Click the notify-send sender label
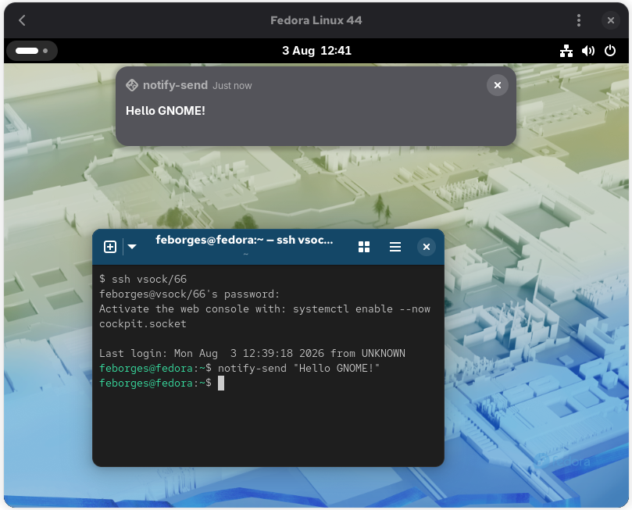The width and height of the screenshot is (632, 510). (x=175, y=85)
